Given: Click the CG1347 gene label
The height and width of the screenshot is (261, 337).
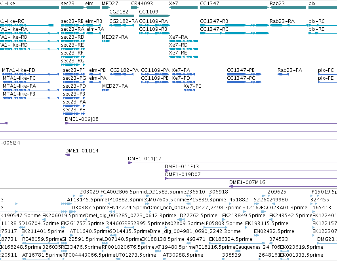Looking at the screenshot, I should (x=209, y=4).
